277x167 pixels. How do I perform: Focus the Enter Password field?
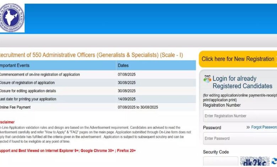[x=240, y=138]
